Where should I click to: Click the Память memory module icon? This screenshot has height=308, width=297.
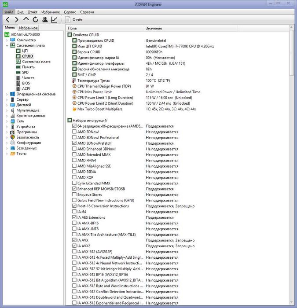click(x=18, y=67)
